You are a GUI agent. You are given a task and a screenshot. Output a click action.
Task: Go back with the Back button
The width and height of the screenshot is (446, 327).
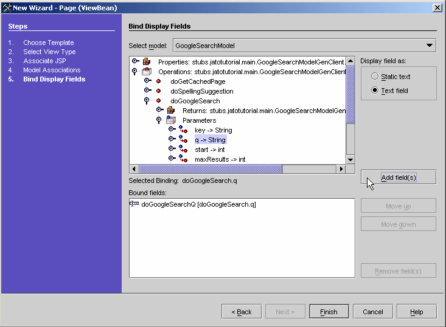click(242, 312)
